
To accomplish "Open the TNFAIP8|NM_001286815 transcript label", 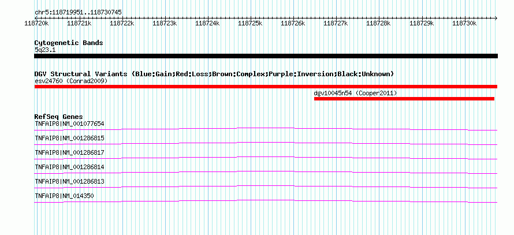I will [69, 138].
